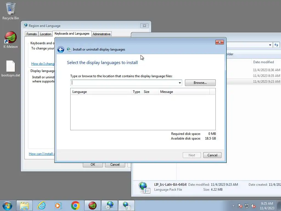This screenshot has height=211, width=281.
Task: Open the Recycle Bin desktop icon
Action: [x=11, y=11]
